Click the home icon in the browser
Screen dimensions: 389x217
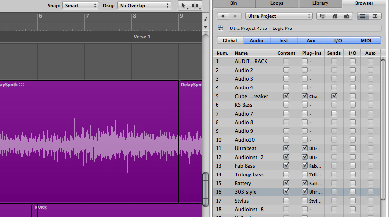tap(335, 16)
